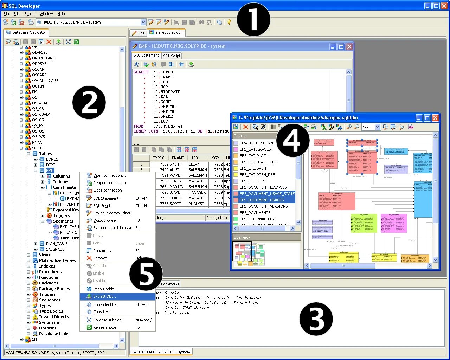Click the Database Navigator panel tab

(x=26, y=32)
